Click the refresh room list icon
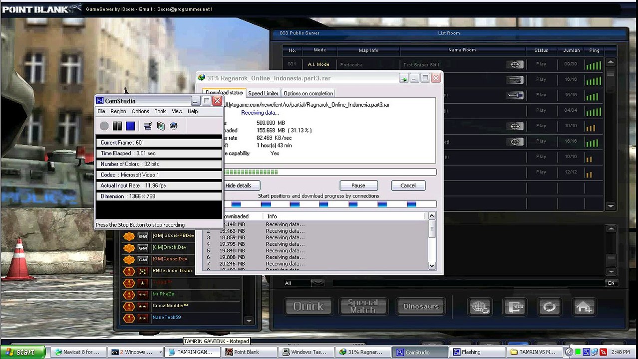Image resolution: width=638 pixels, height=359 pixels. (x=549, y=307)
